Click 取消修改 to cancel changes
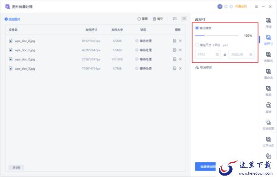This screenshot has height=177, width=277. pyautogui.click(x=204, y=67)
